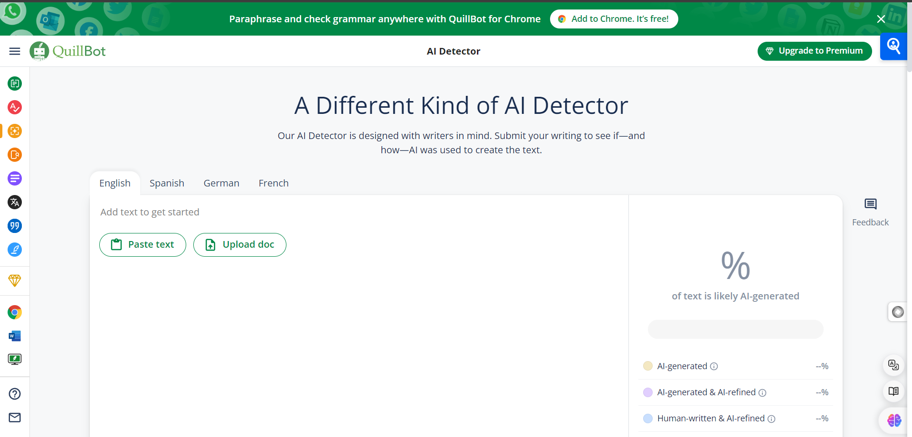Open QuillBot for macOS desktop icon
This screenshot has width=912, height=437.
coord(15,359)
